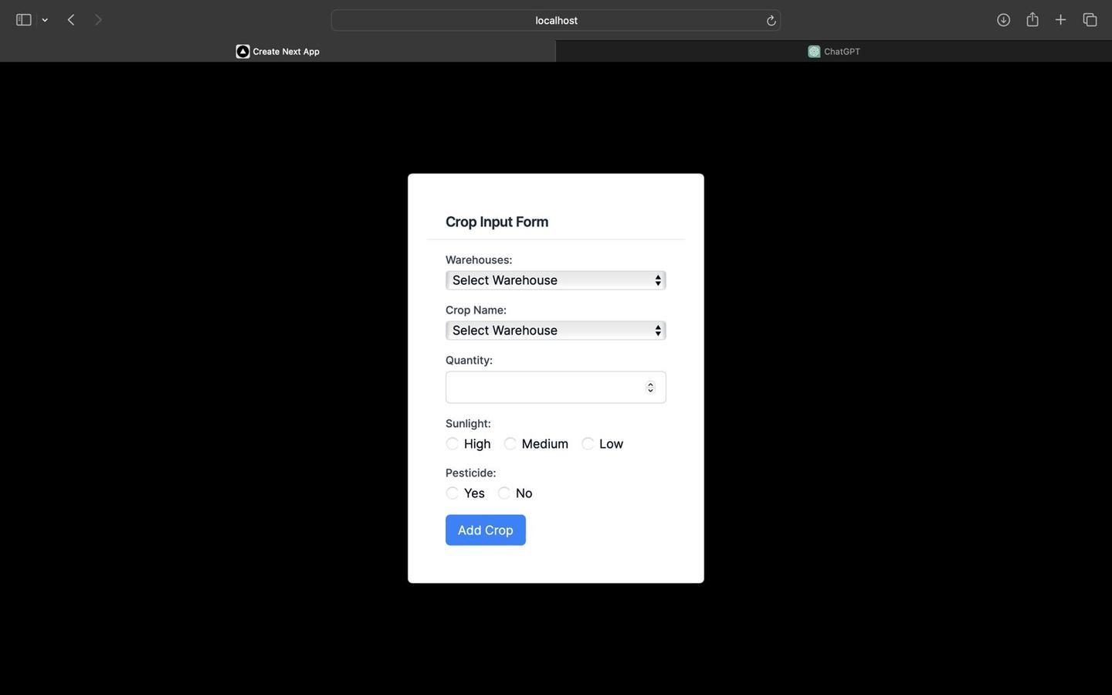This screenshot has height=695, width=1112.
Task: Open the Warehouses dropdown
Action: coord(556,280)
